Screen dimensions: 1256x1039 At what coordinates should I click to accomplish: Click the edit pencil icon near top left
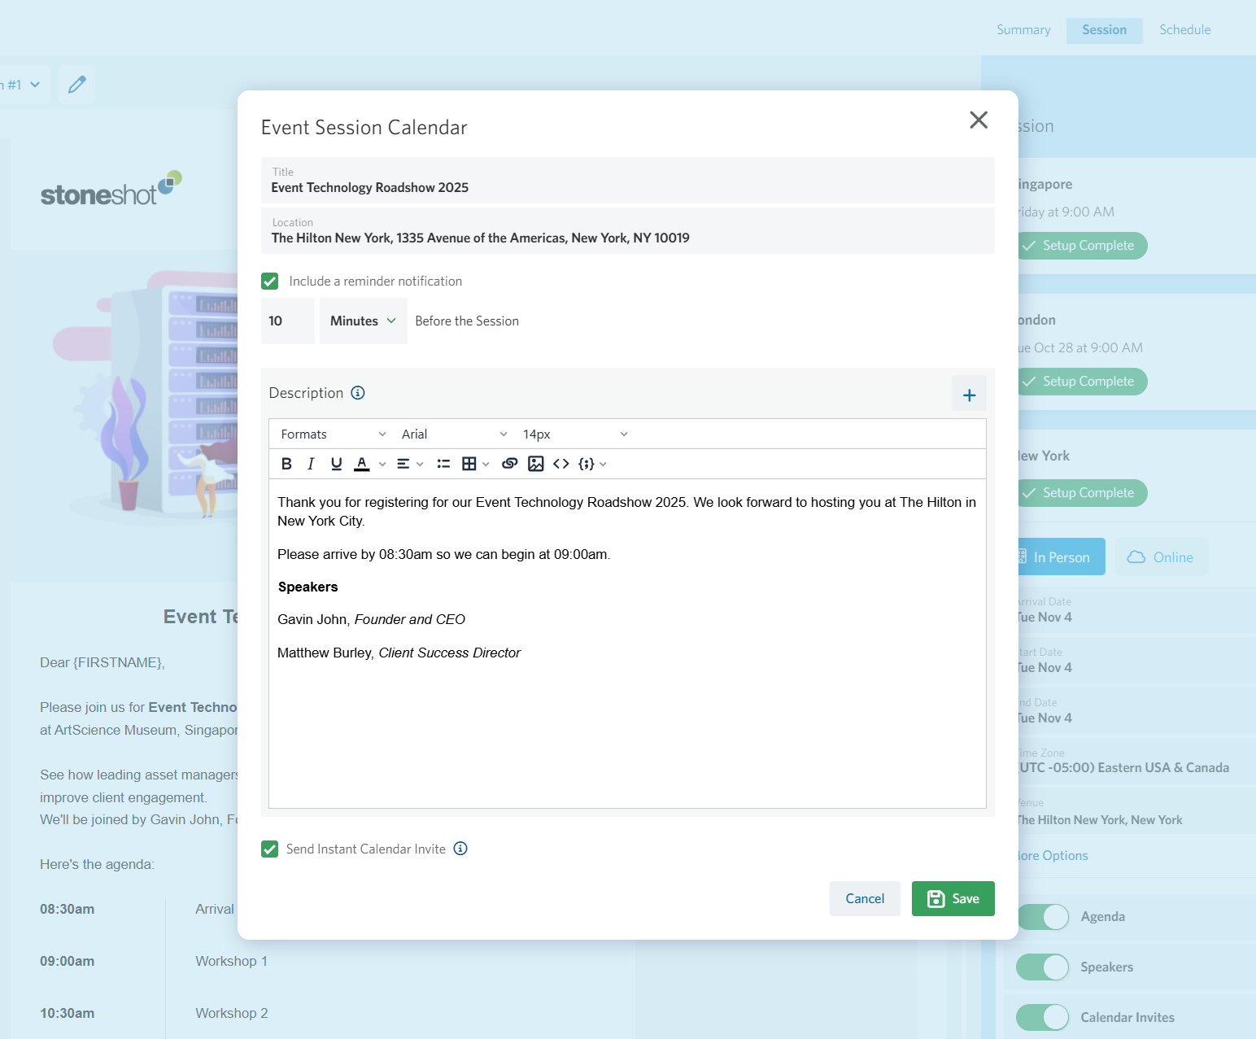[x=76, y=84]
